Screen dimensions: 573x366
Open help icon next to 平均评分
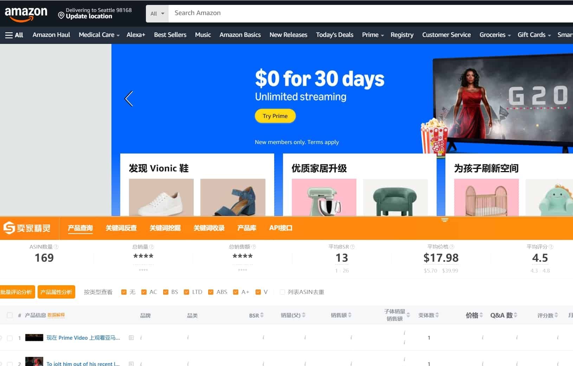point(551,247)
